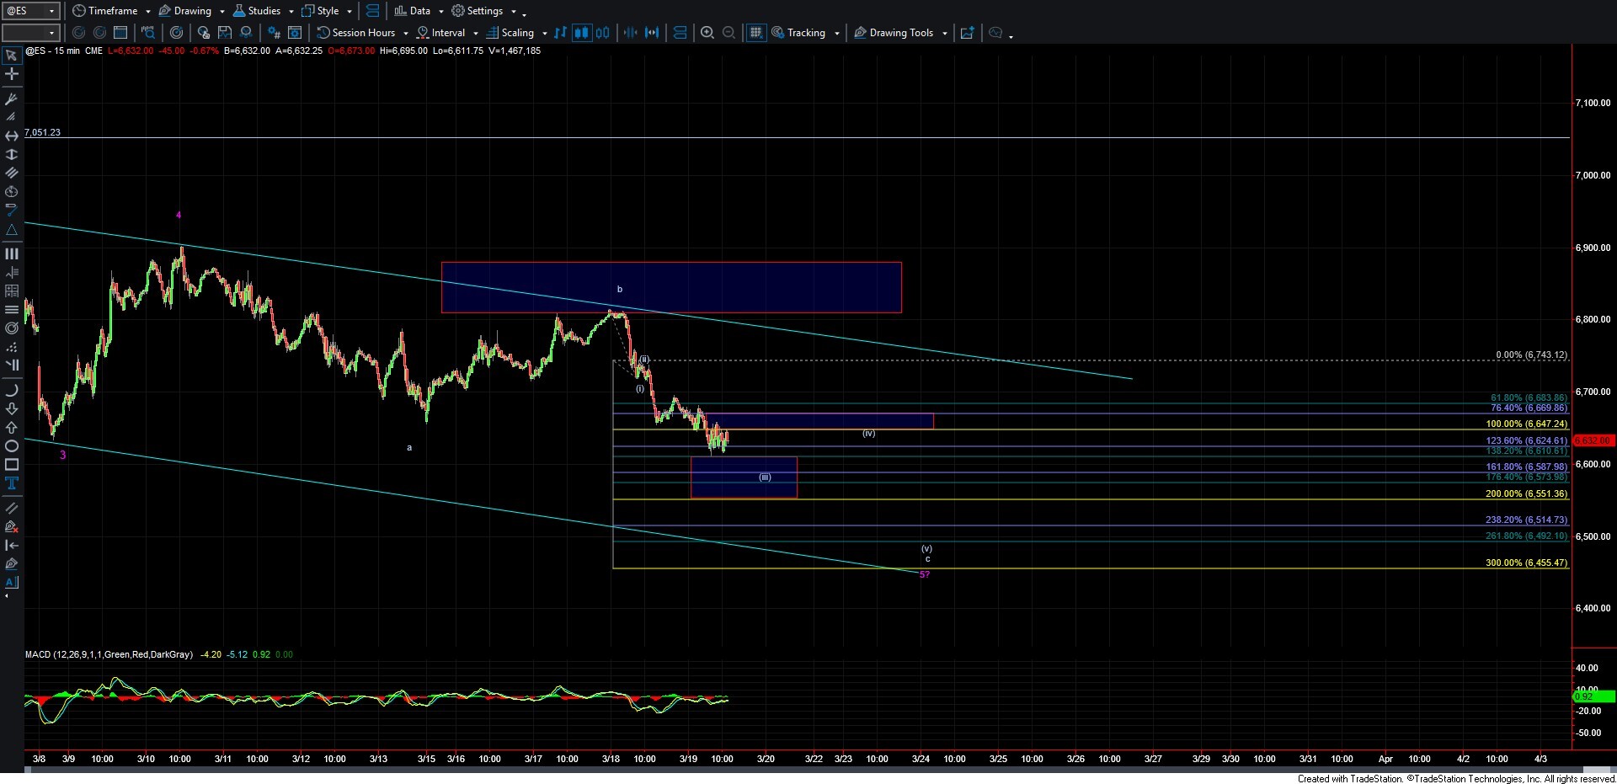The width and height of the screenshot is (1617, 784).
Task: Select the down arrow drawing tool
Action: click(12, 409)
